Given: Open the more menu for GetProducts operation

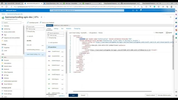Looking at the screenshot, I should point(62,89).
